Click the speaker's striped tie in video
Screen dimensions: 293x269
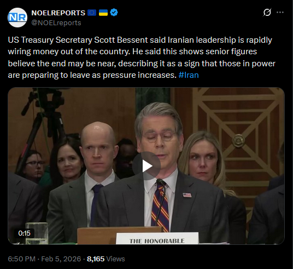(x=160, y=207)
